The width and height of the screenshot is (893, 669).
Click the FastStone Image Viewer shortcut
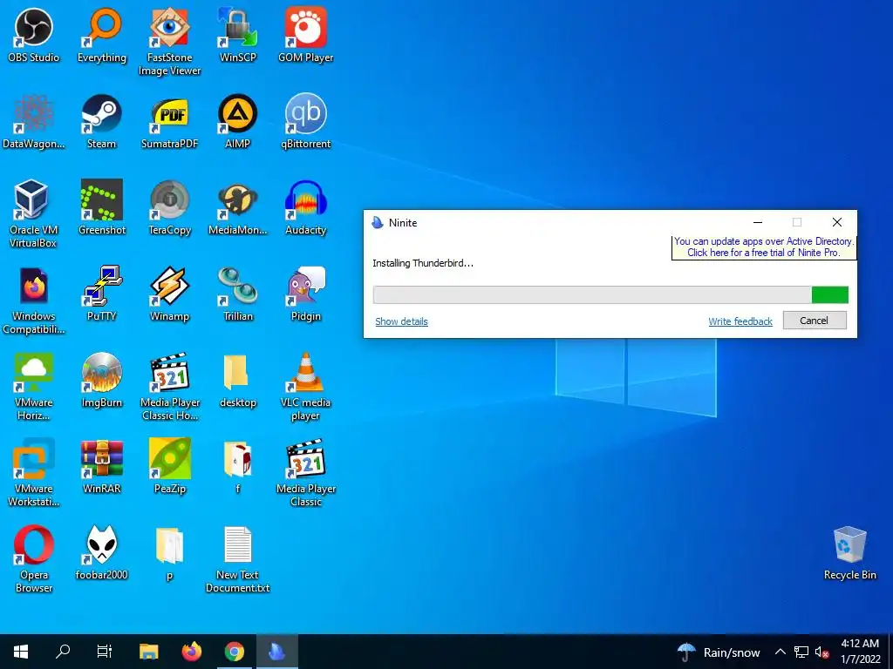pyautogui.click(x=170, y=42)
